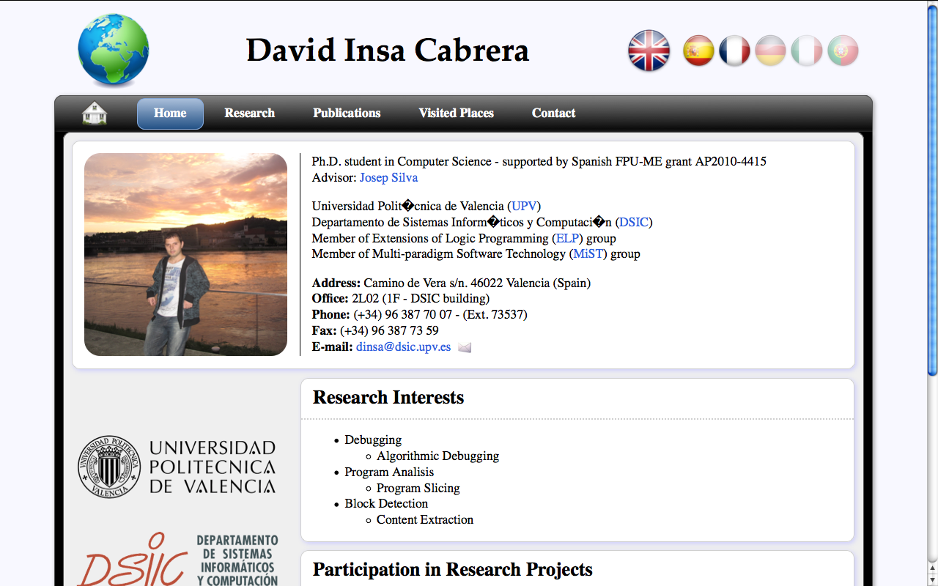Screen dimensions: 938x586
Task: Click the profile photo at sunset
Action: [185, 254]
